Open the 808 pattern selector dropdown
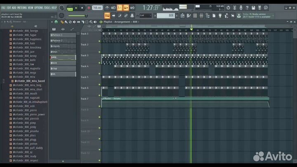This screenshot has width=297, height=167. tap(167, 15)
